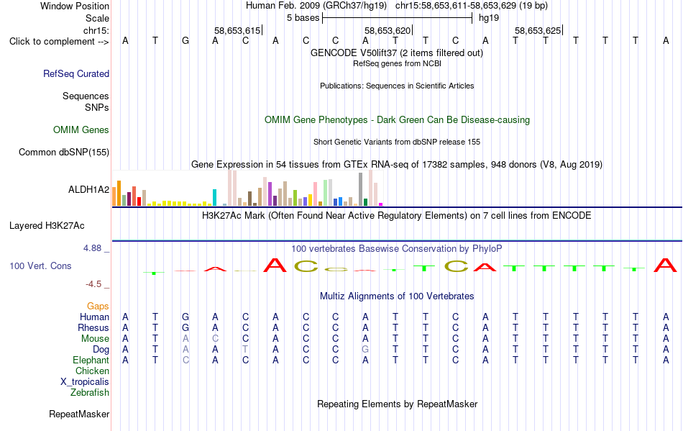Click the tall orange GTEx expression bar
683x431 pixels.
tap(119, 193)
